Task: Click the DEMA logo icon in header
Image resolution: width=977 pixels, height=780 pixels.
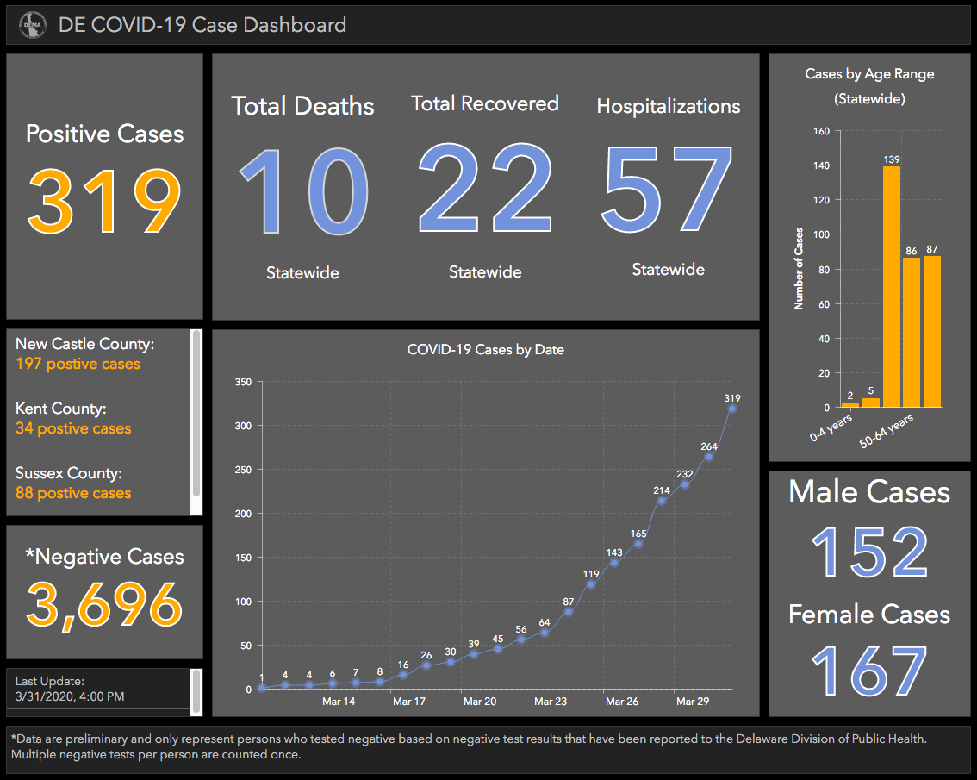Action: tap(33, 26)
